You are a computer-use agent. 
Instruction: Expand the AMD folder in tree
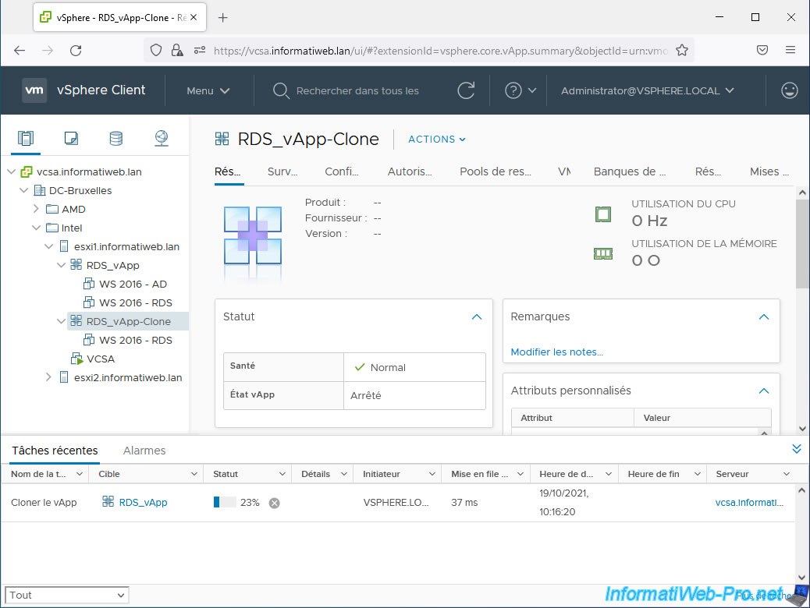[x=36, y=209]
